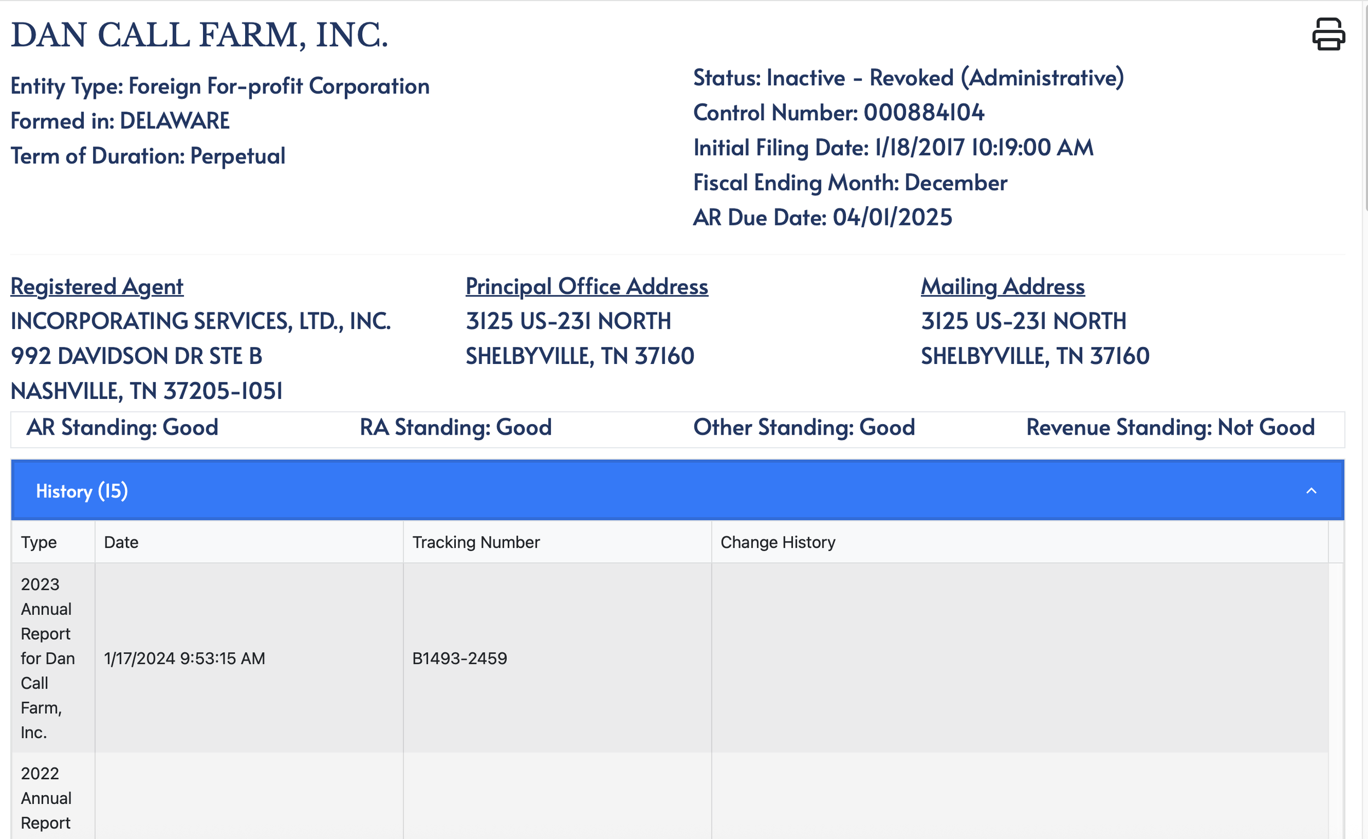1368x839 pixels.
Task: Sort by Date column header
Action: coord(121,542)
